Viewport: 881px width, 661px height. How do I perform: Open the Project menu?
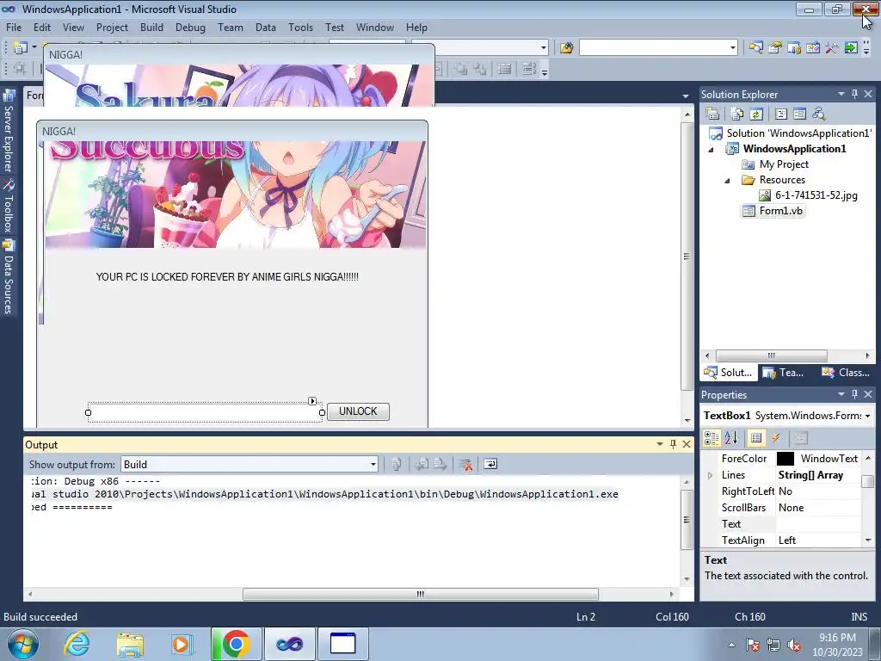[112, 27]
